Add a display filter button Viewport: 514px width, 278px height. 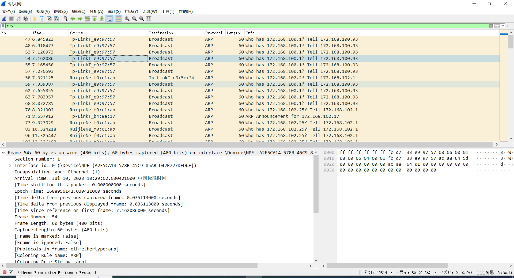[508, 26]
